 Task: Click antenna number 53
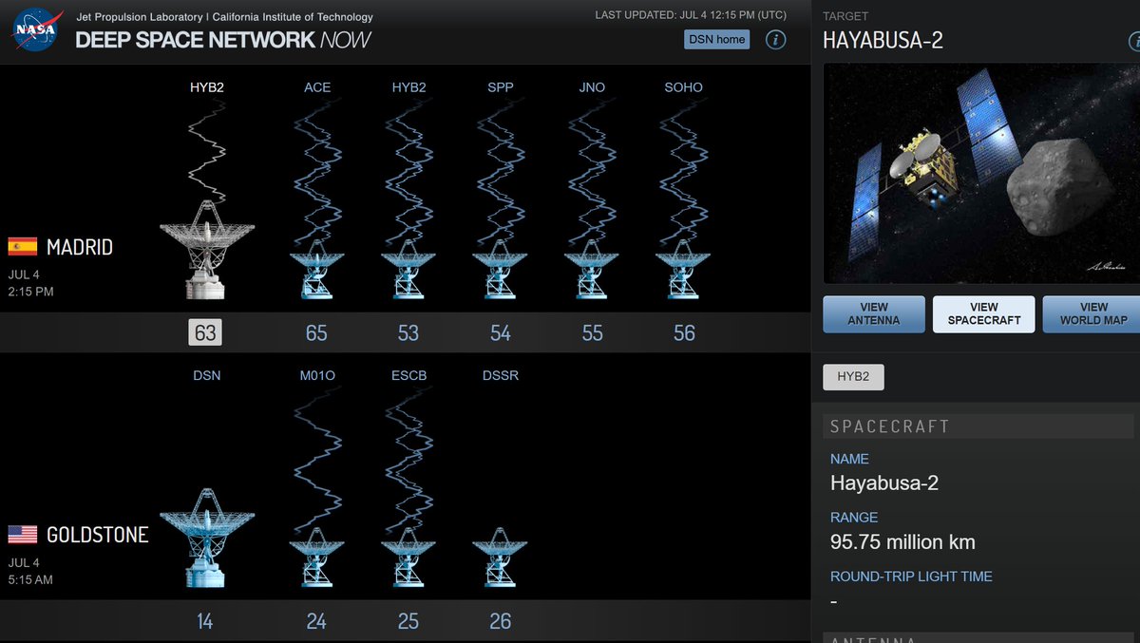click(x=408, y=333)
